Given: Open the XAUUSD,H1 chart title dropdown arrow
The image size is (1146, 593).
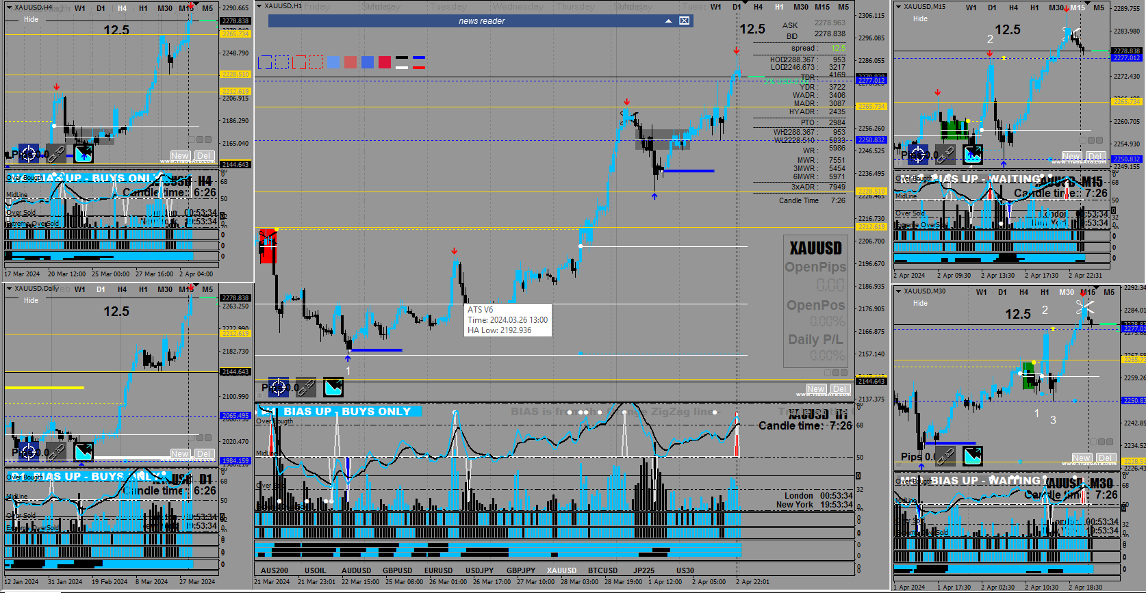Looking at the screenshot, I should click(x=259, y=6).
